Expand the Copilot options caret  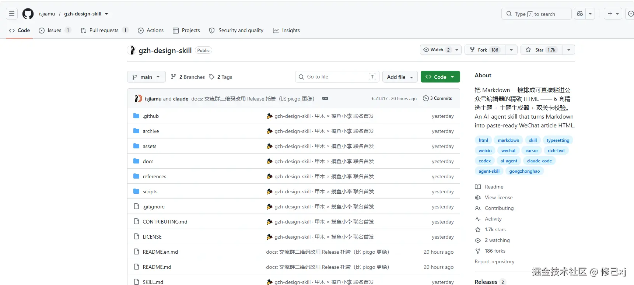(x=590, y=14)
